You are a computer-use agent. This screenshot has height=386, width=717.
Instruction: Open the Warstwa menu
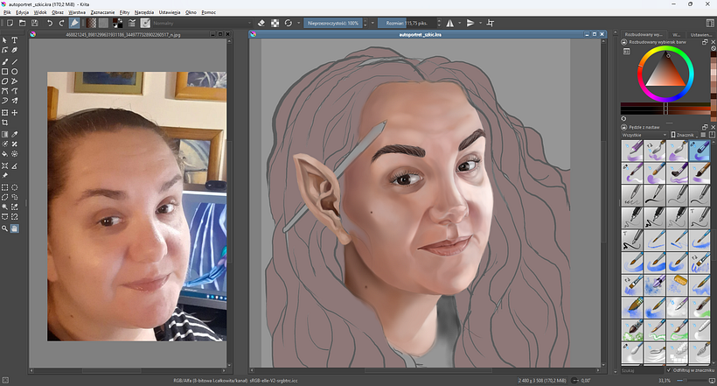[x=77, y=12]
